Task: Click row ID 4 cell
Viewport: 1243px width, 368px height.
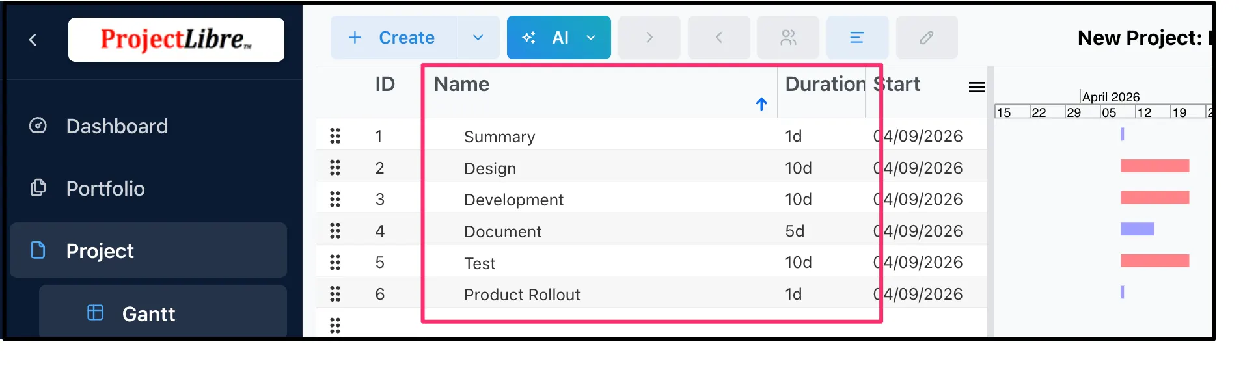Action: (380, 231)
